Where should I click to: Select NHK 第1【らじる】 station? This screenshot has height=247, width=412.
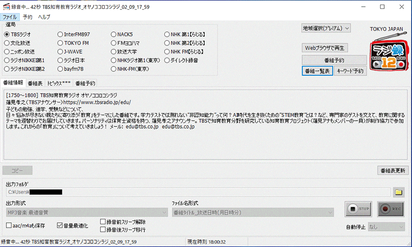(185, 35)
